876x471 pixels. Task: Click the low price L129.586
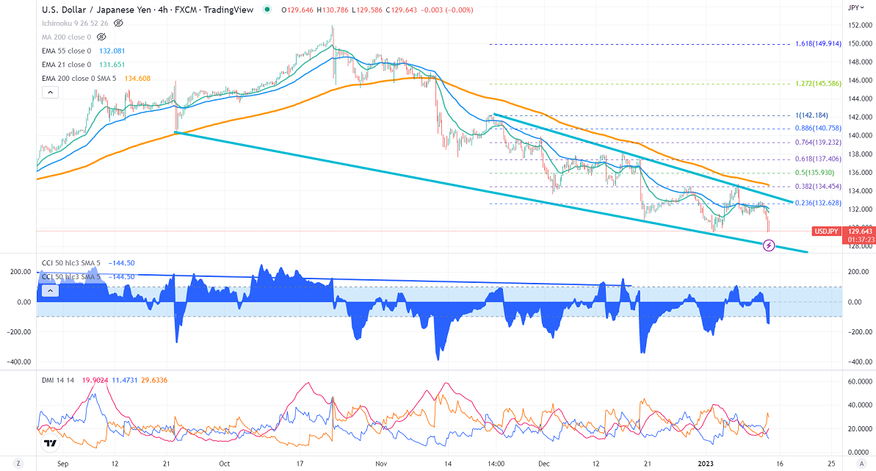click(367, 10)
